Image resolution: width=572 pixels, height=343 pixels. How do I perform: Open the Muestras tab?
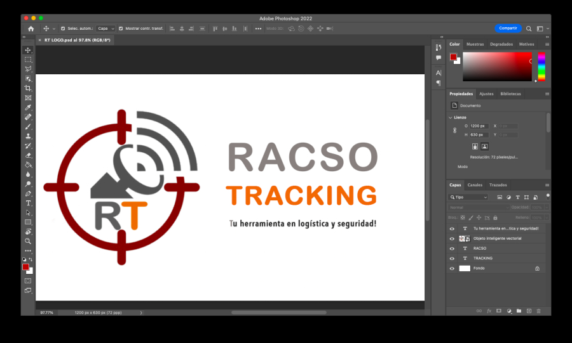[x=475, y=44]
